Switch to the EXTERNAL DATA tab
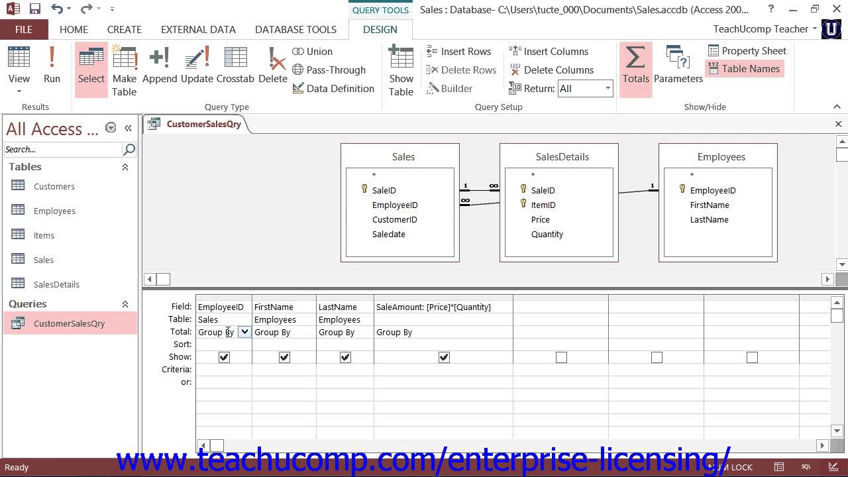 point(198,29)
